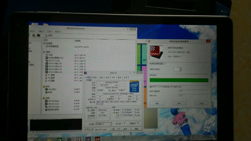
Task: Expand the arrow beside 工具 button
Action: (x=119, y=129)
